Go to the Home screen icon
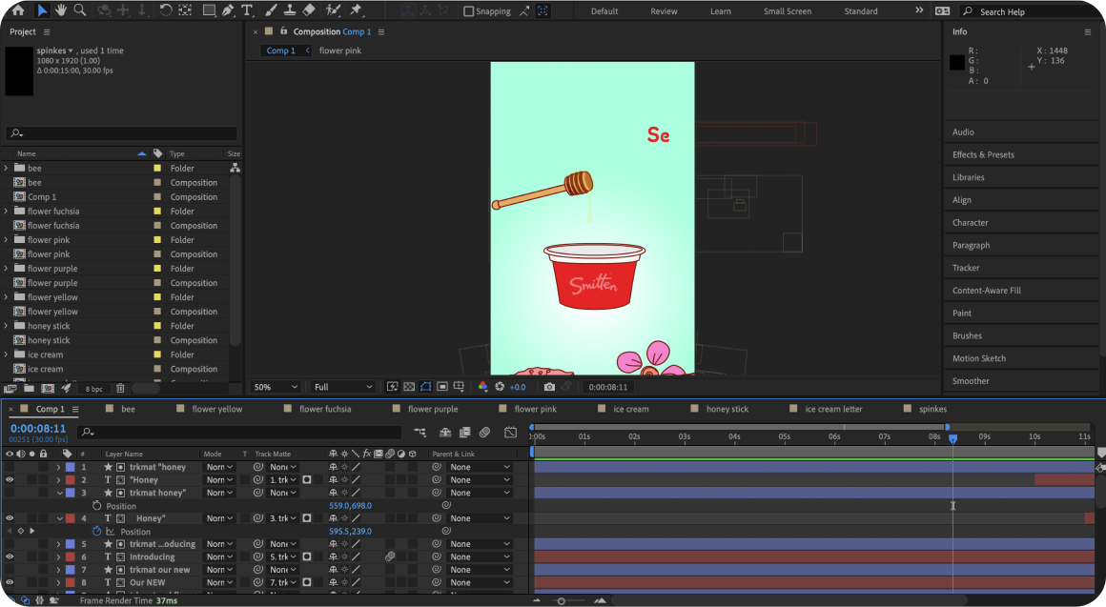Image resolution: width=1106 pixels, height=607 pixels. click(17, 10)
